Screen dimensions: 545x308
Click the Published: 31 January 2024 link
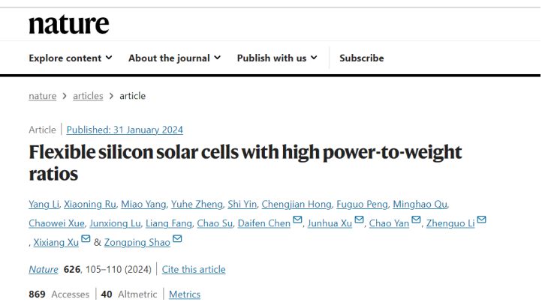pos(125,130)
